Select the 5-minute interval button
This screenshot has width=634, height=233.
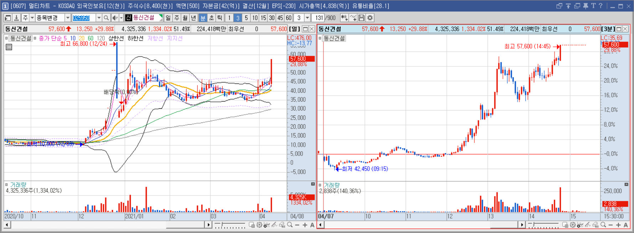246,18
